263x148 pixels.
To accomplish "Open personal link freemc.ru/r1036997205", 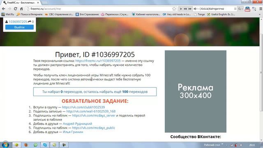I will [98, 61].
